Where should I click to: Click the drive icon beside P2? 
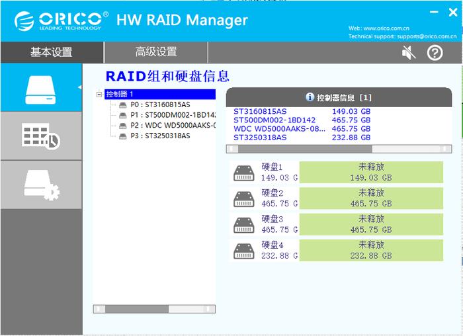click(122, 126)
